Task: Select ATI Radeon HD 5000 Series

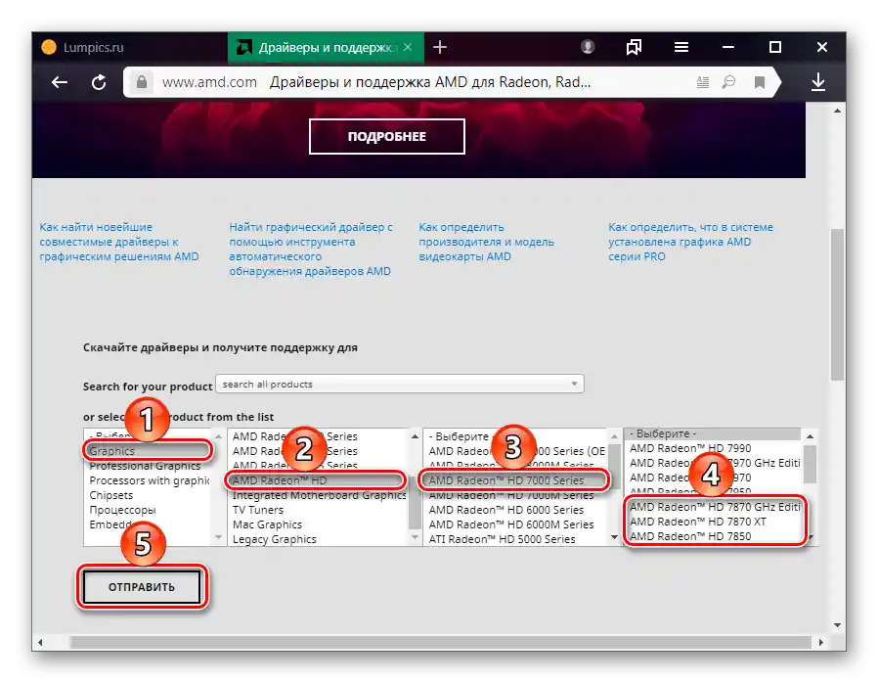Action: [515, 539]
